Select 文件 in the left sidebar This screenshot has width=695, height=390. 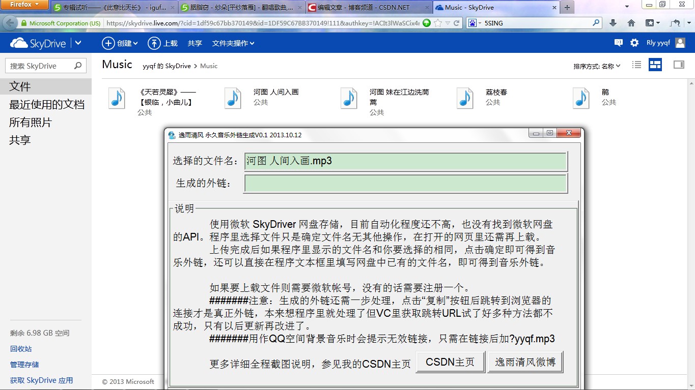(46, 86)
